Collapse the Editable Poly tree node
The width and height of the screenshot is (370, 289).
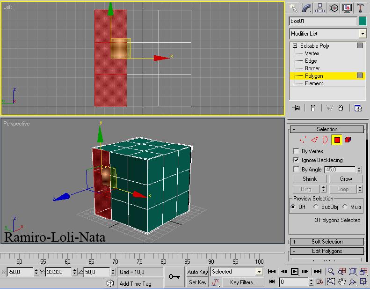(x=295, y=45)
